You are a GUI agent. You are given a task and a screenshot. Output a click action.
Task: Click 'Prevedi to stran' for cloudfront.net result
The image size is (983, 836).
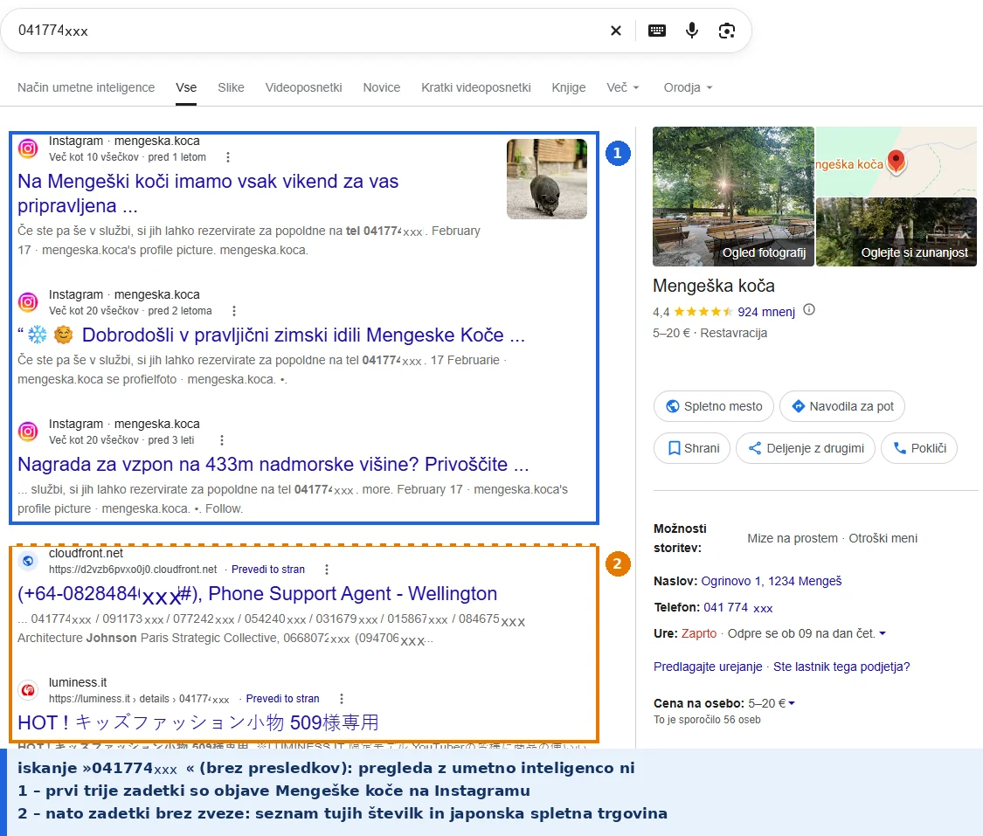267,569
